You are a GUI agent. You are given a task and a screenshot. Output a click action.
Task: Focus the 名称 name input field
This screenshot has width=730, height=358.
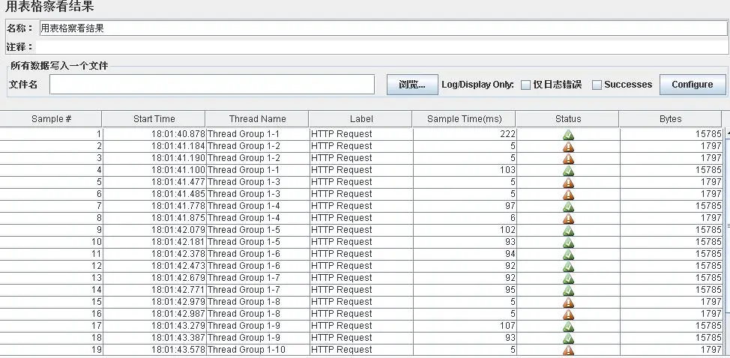tap(383, 28)
